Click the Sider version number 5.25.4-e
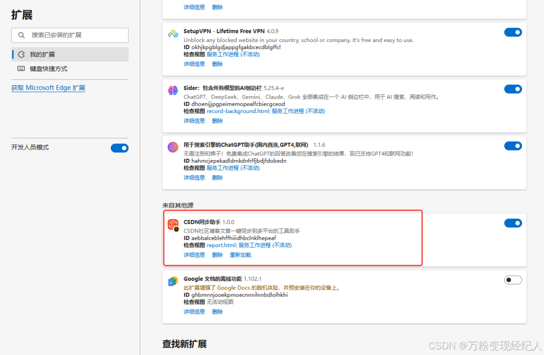The image size is (544, 355). coord(274,88)
